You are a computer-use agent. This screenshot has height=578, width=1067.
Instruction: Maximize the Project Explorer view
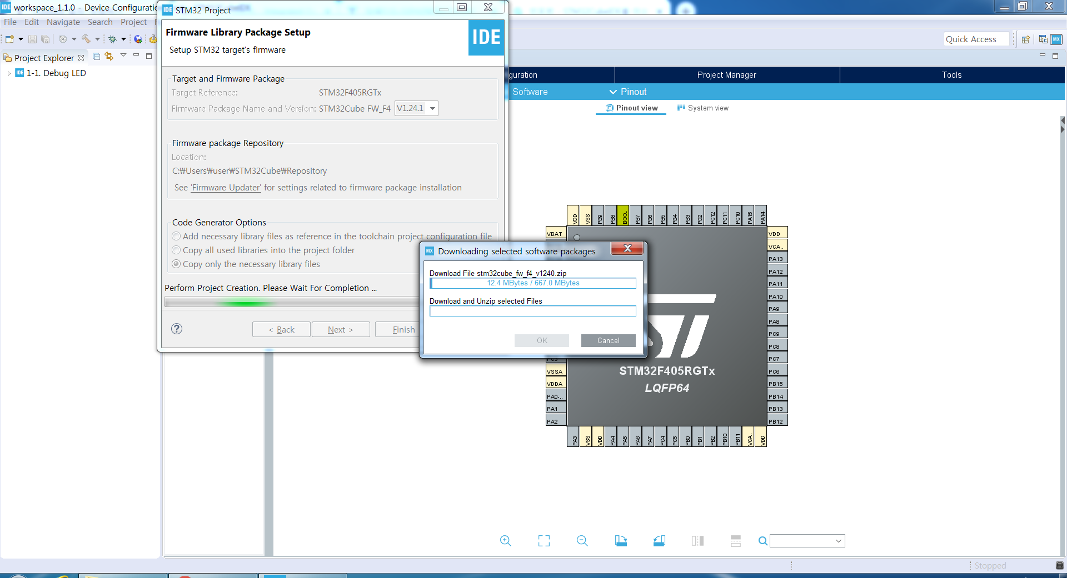coord(149,56)
